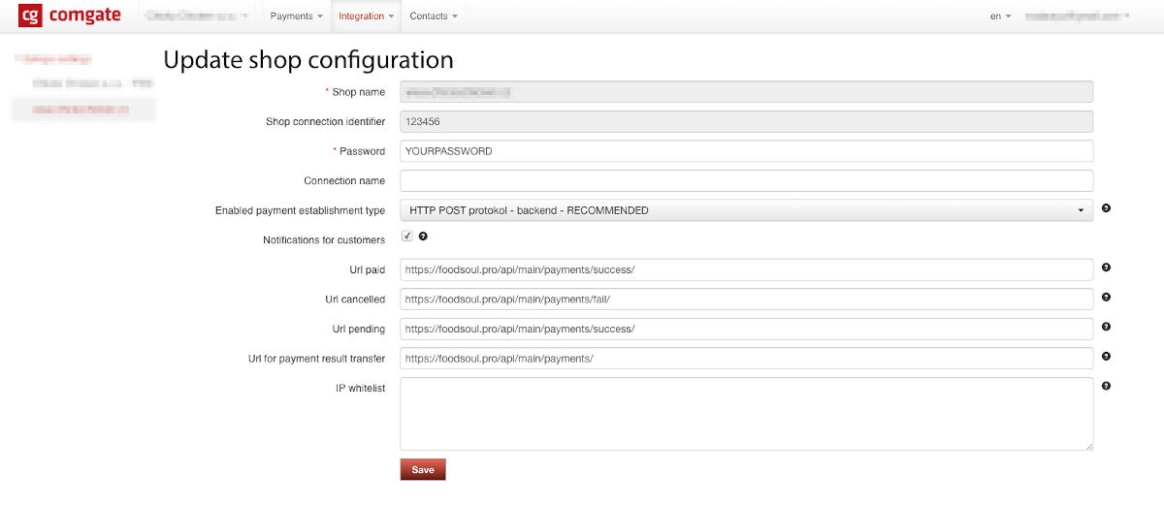Click help icon next to Url cancelled

pyautogui.click(x=1107, y=298)
